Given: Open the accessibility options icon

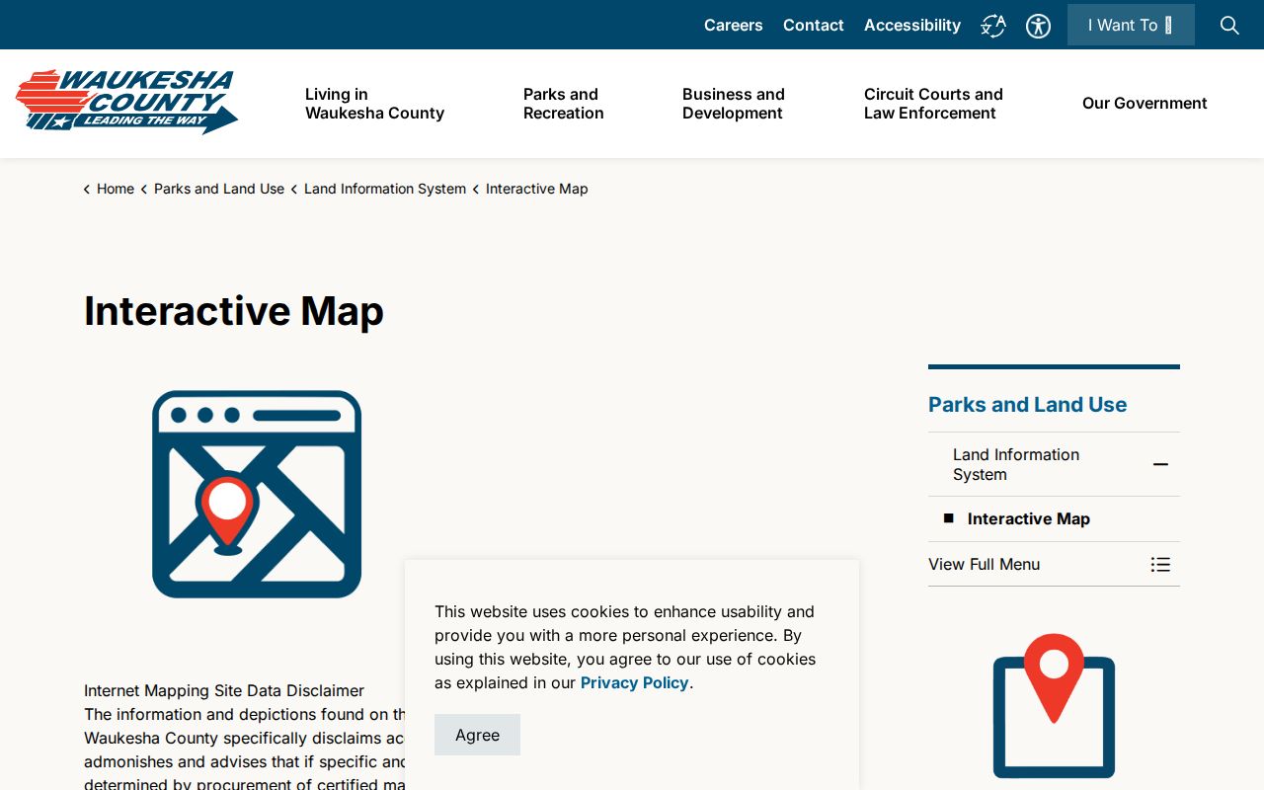Looking at the screenshot, I should pos(1038,26).
